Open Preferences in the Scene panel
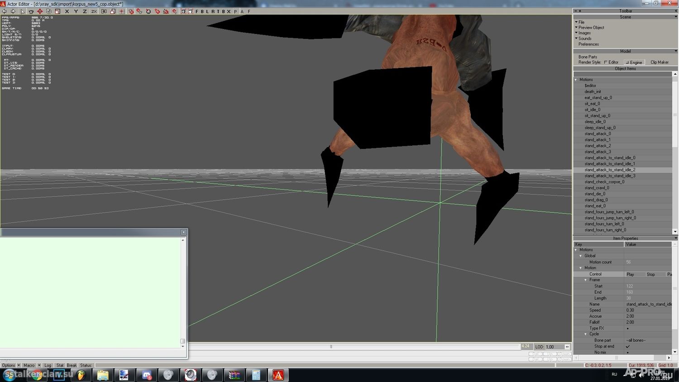 [x=588, y=44]
